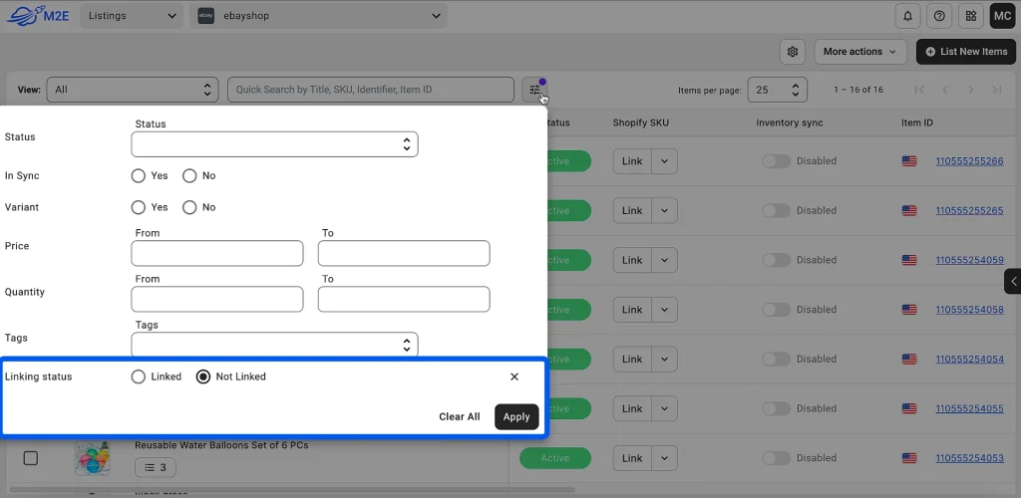The width and height of the screenshot is (1021, 498).
Task: Enable inventory sync toggle for item 110555255266
Action: tap(776, 161)
